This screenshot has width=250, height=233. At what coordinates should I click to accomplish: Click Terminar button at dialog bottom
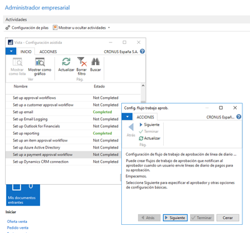(x=202, y=218)
